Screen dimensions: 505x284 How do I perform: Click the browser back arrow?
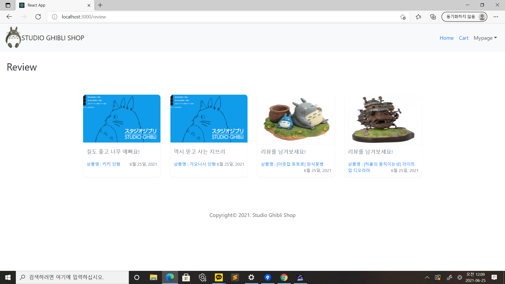click(x=9, y=17)
